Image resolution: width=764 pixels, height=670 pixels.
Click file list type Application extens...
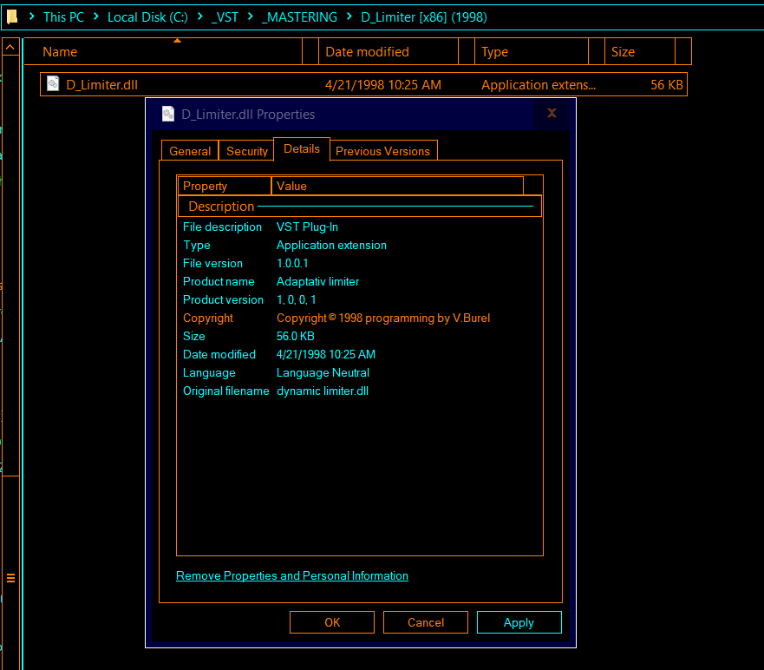(539, 85)
